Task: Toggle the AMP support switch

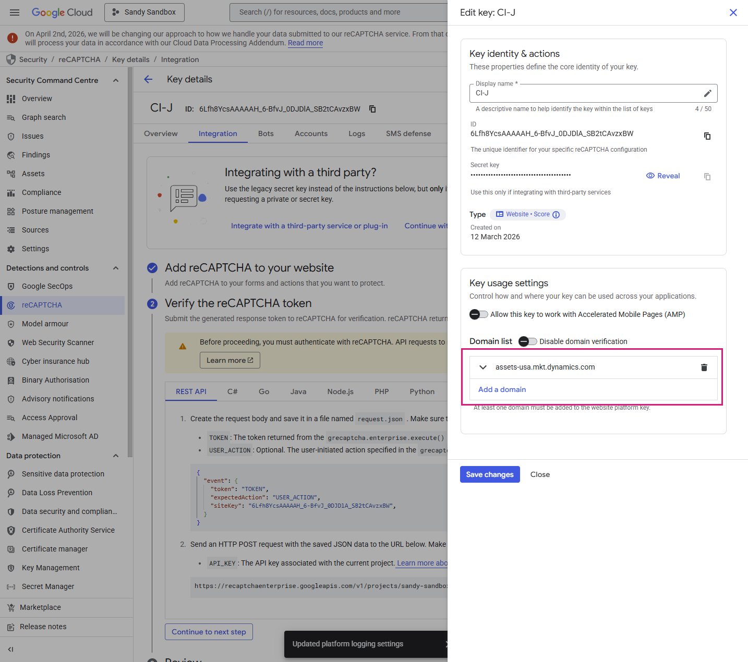Action: tap(478, 314)
